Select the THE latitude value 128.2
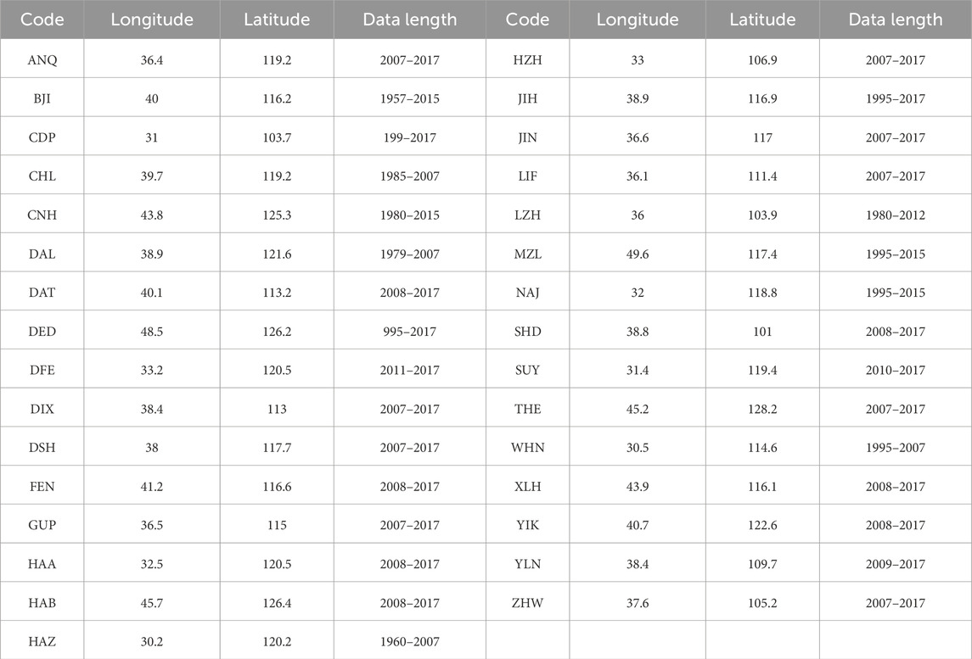This screenshot has width=972, height=659. pyautogui.click(x=762, y=409)
